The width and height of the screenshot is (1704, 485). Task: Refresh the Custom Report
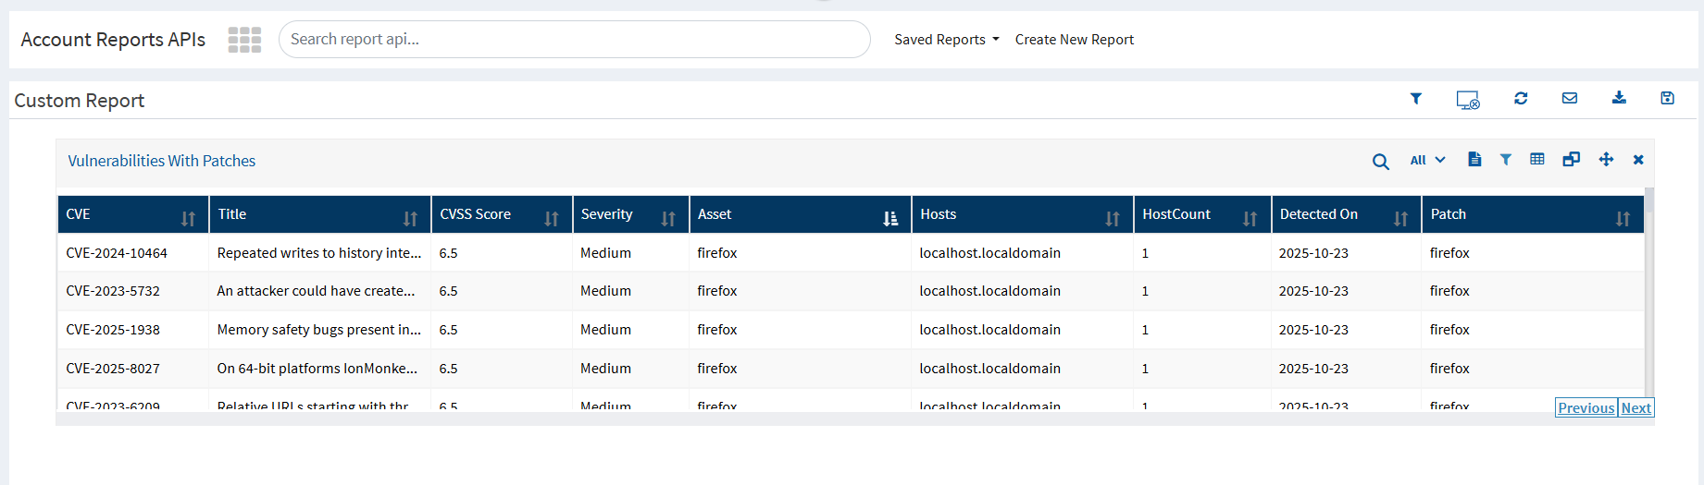pos(1521,98)
